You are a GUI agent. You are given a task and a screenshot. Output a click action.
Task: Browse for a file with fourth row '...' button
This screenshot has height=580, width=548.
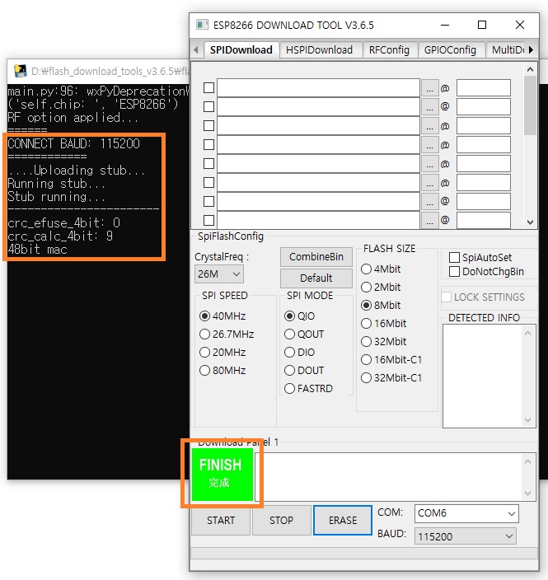coord(429,145)
